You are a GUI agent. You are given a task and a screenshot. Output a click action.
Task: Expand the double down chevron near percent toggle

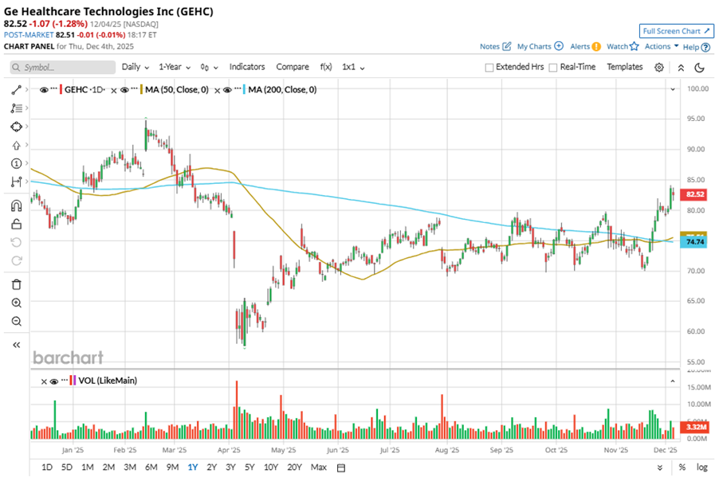click(x=660, y=467)
